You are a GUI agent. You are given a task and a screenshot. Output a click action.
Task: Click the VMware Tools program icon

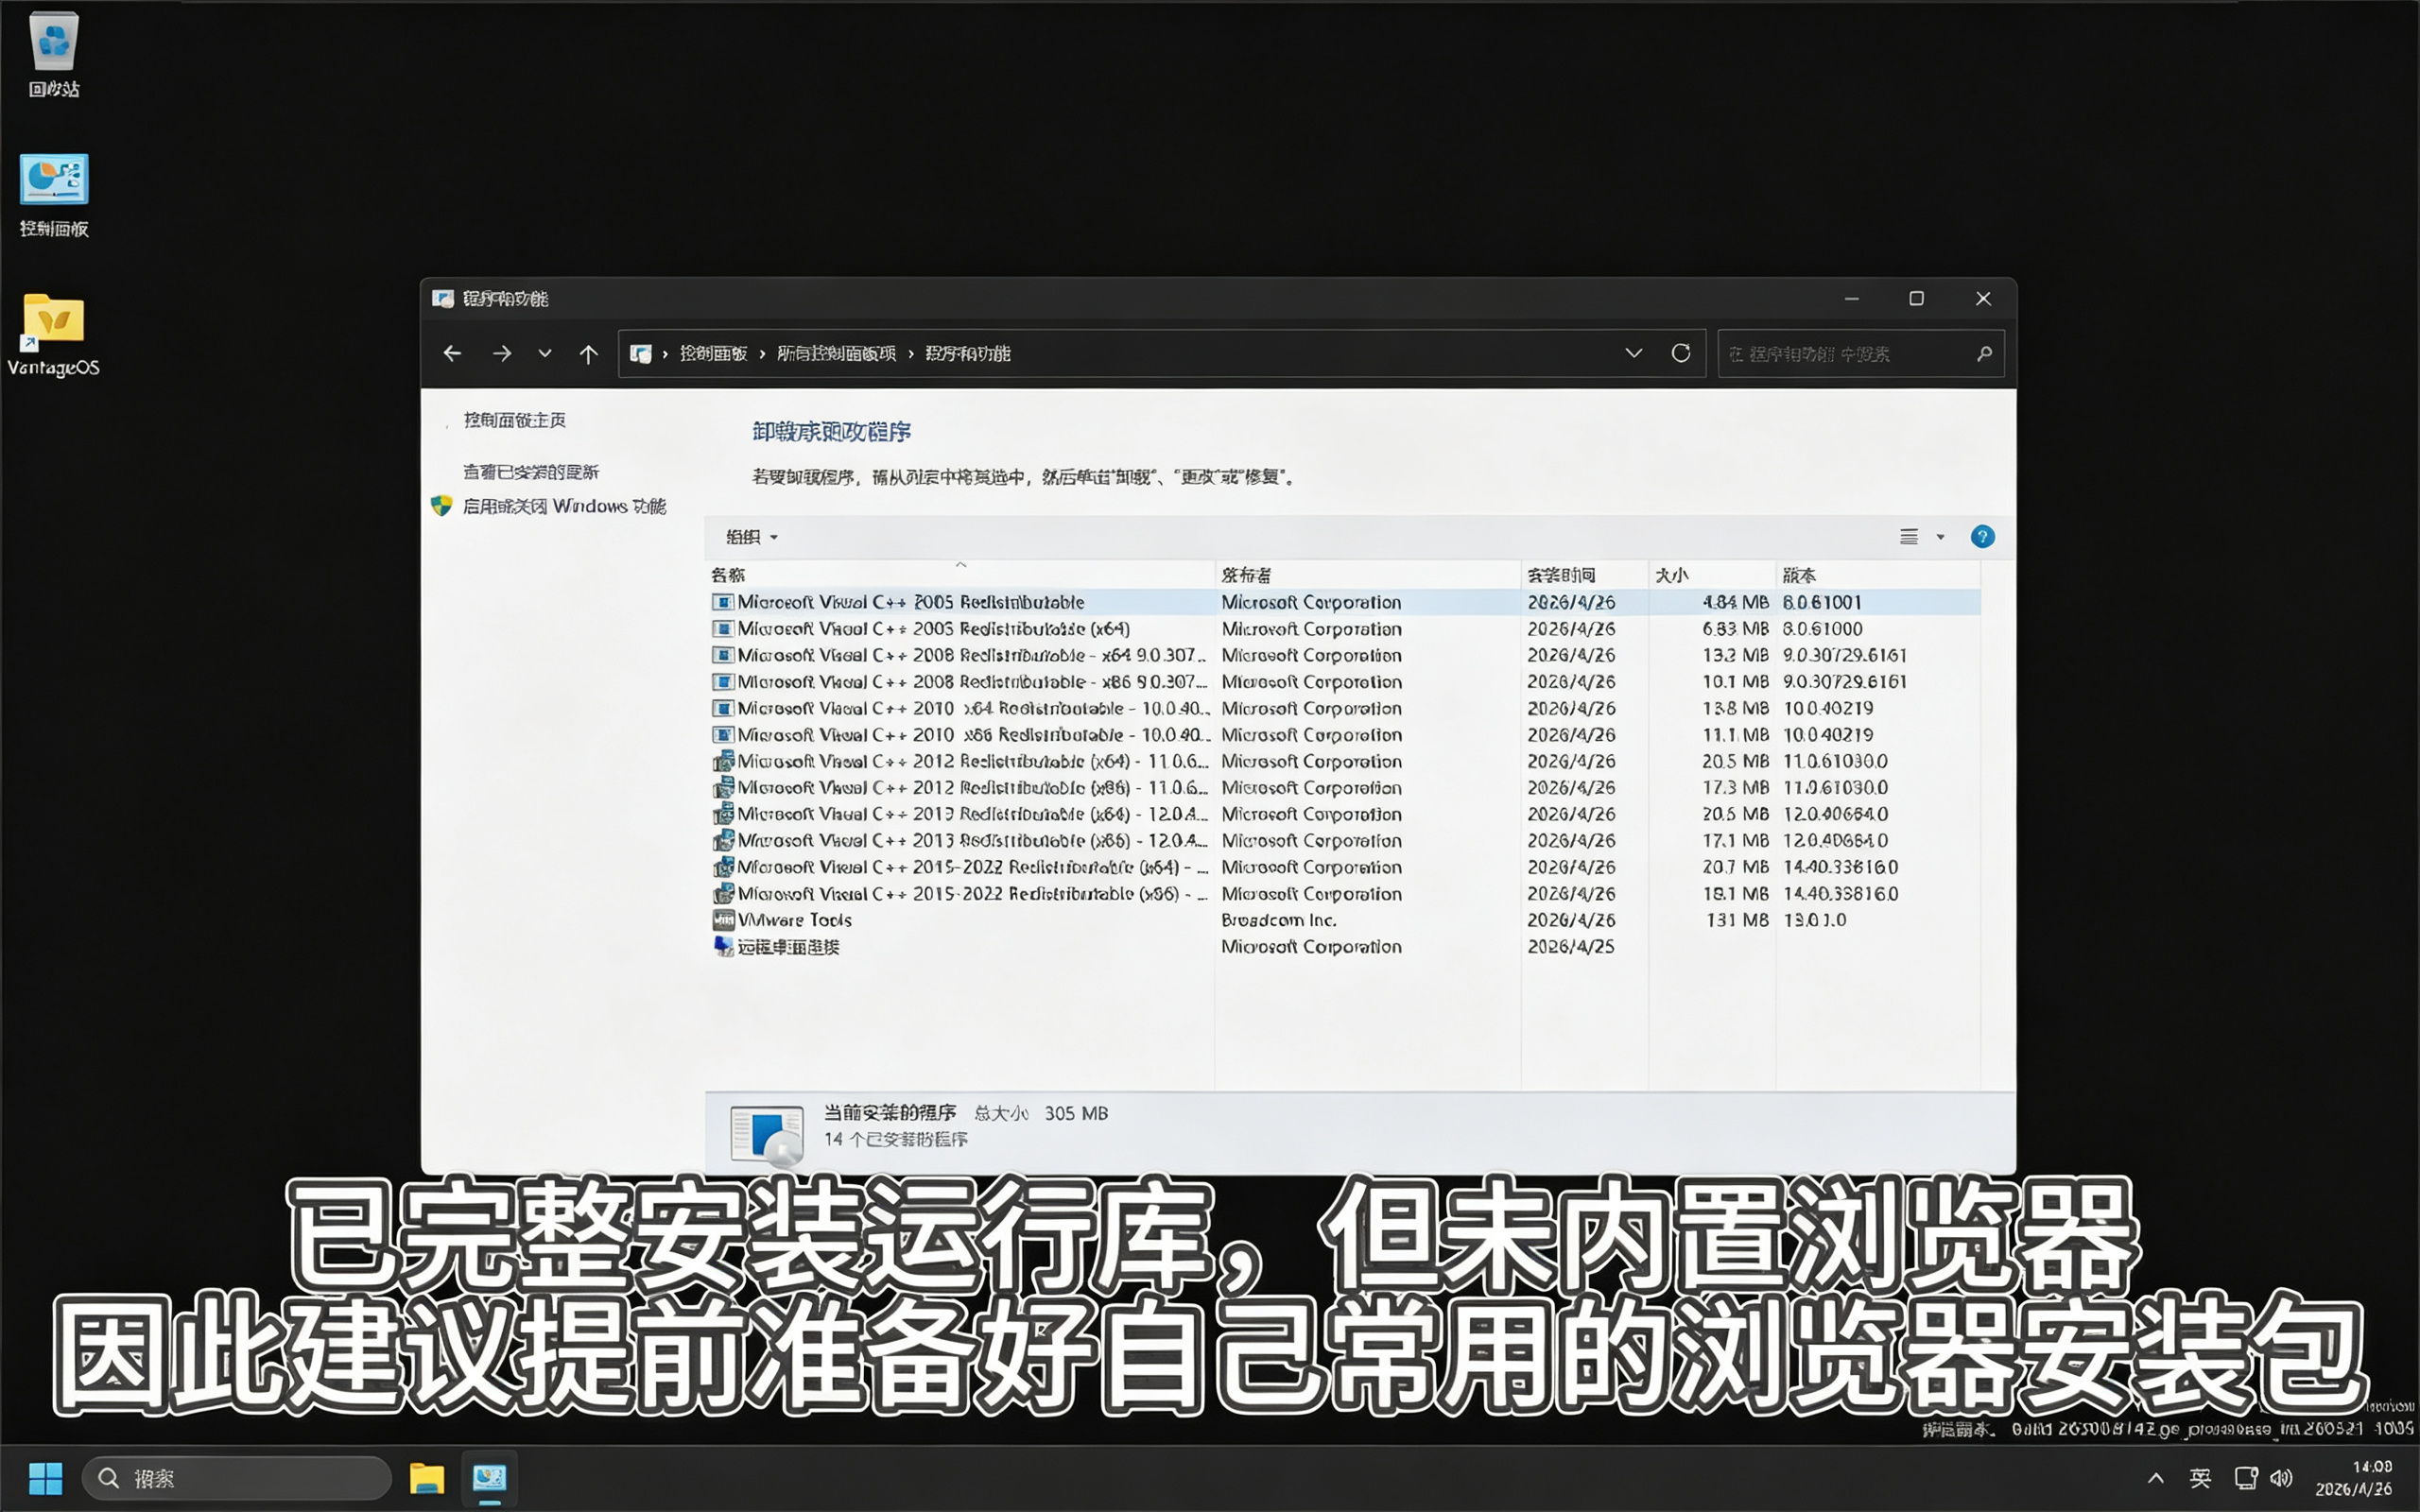(723, 920)
